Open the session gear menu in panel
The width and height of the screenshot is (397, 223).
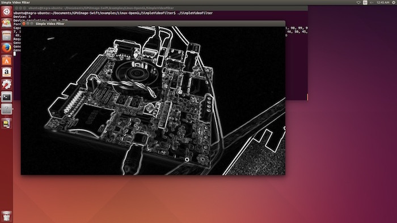[394, 2]
